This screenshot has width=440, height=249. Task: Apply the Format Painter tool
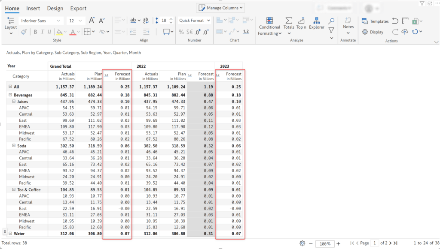point(24,31)
